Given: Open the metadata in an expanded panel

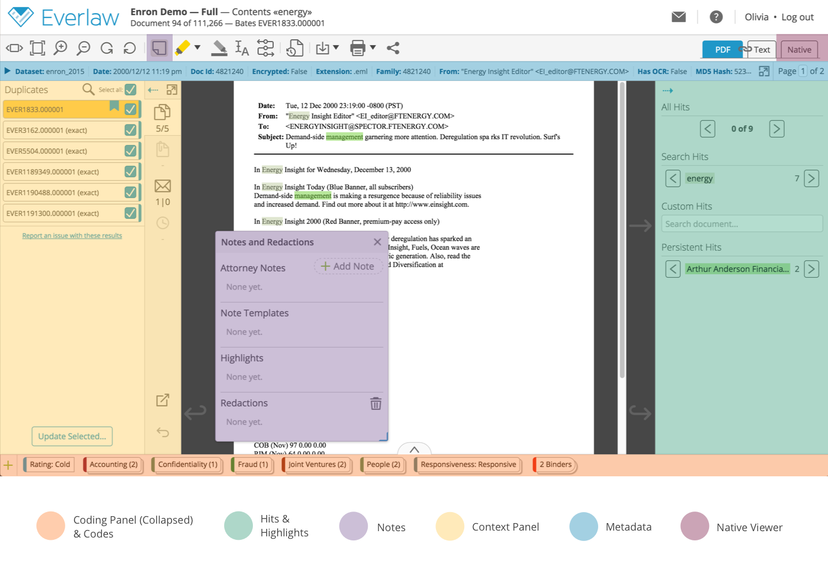Looking at the screenshot, I should 764,71.
